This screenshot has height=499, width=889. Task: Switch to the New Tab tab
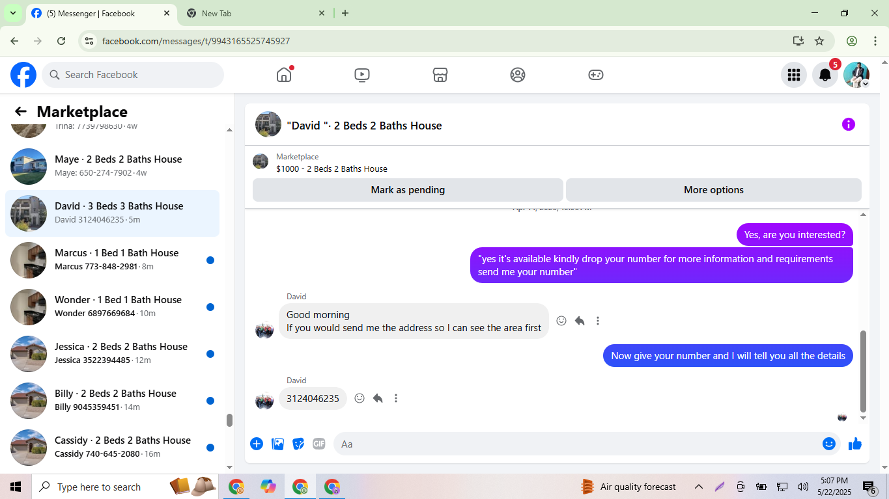(255, 13)
